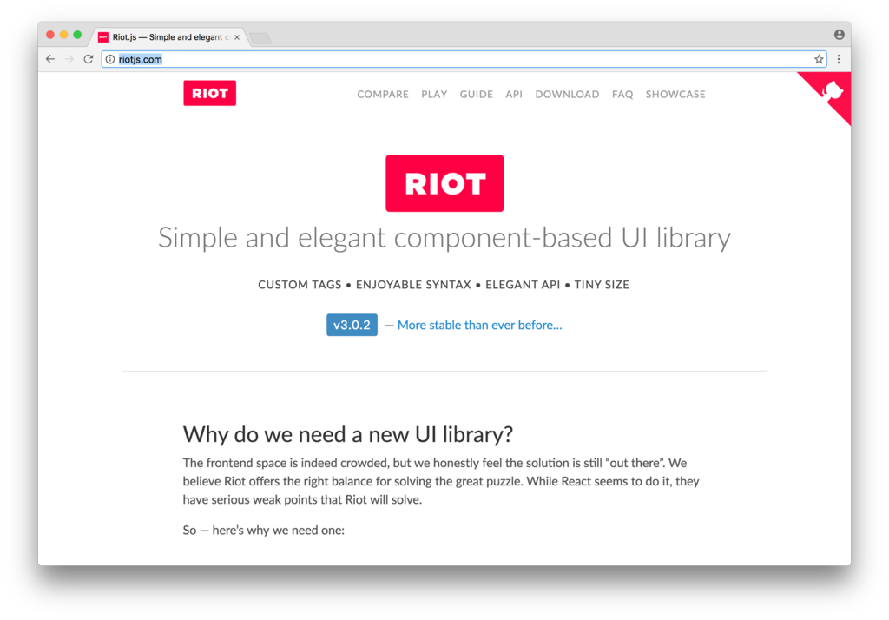Click the large RIOT hero logo

444,183
